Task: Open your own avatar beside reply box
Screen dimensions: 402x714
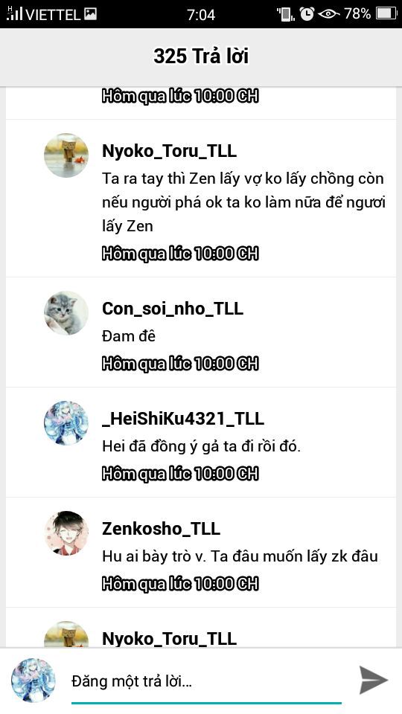Action: click(33, 681)
